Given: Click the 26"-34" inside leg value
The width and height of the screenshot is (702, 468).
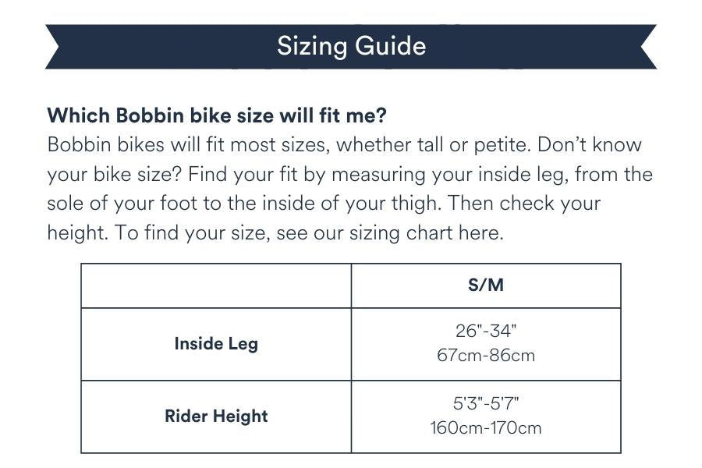Looking at the screenshot, I should coord(486,331).
